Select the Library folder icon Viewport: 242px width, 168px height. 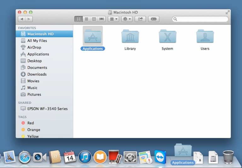[x=130, y=37]
